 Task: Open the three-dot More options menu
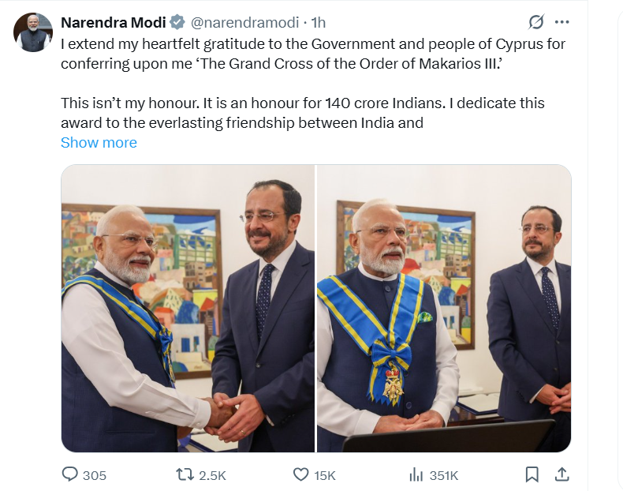click(561, 22)
